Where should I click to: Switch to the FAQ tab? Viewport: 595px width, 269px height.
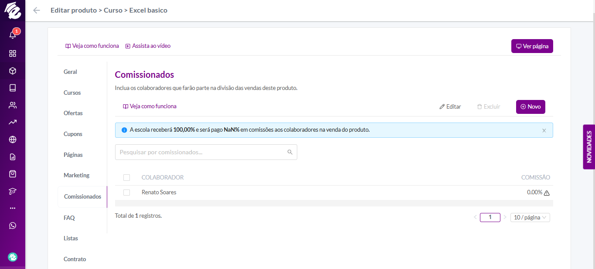click(69, 218)
